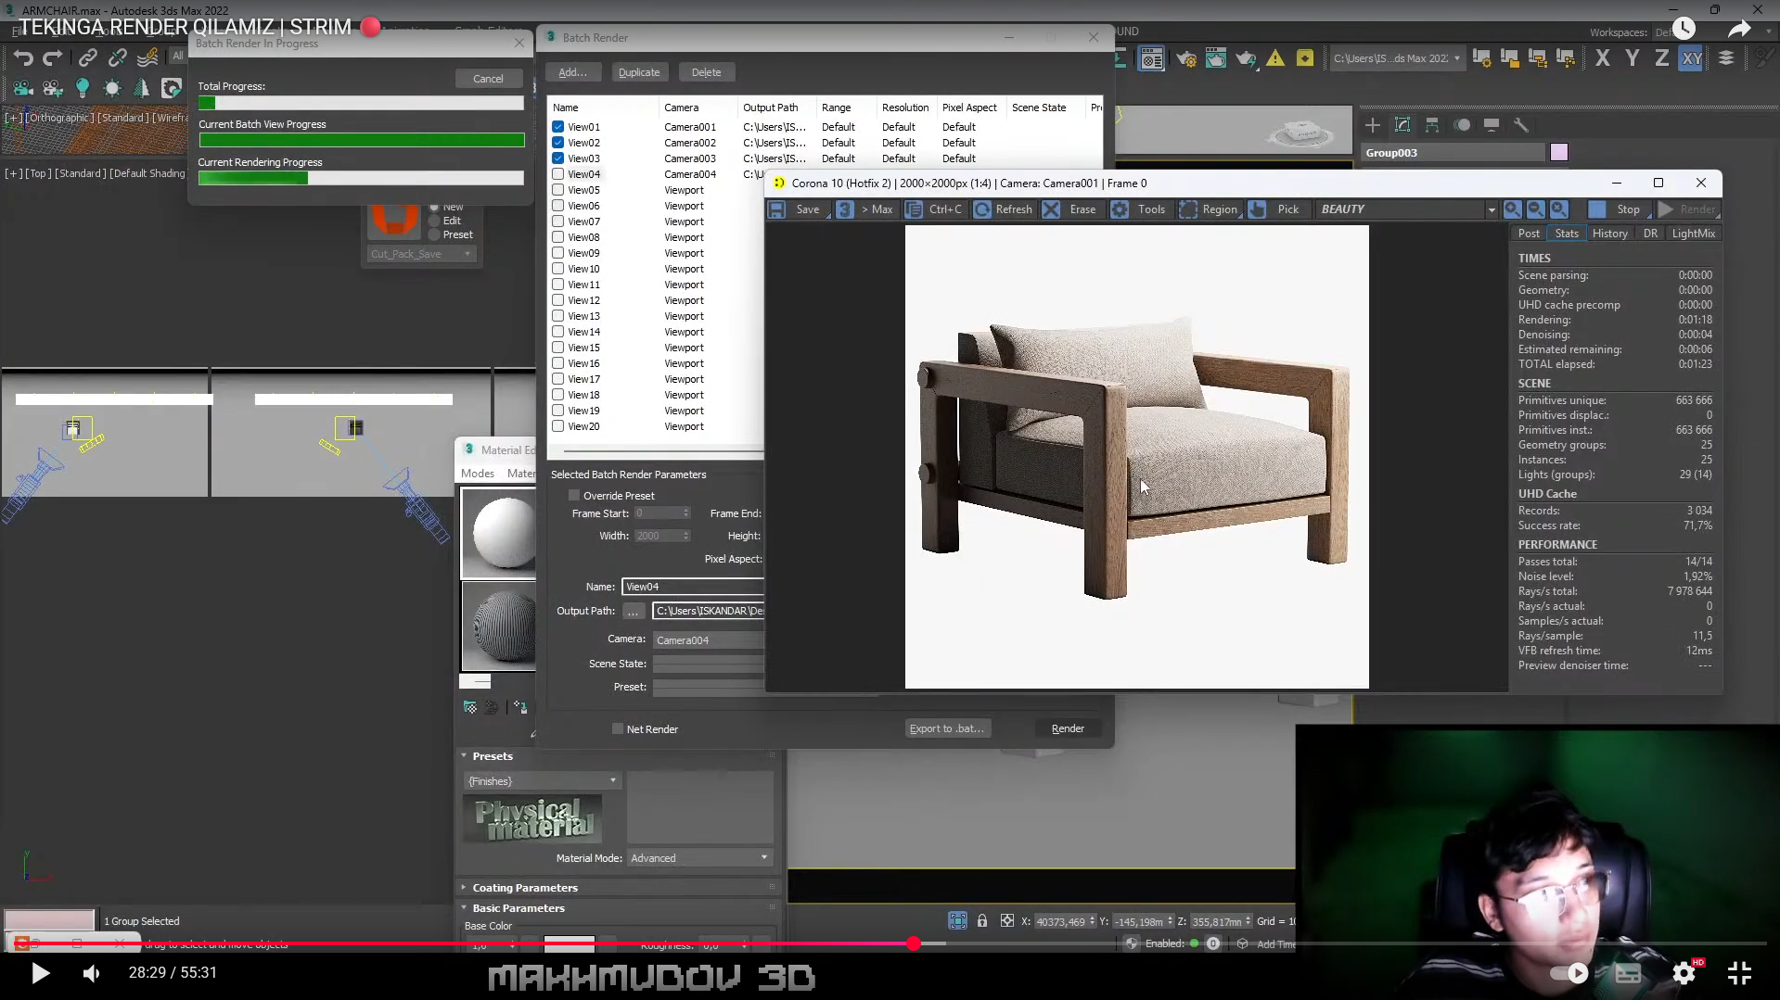Click the YouTube video progress bar scrubber
Viewport: 1780px width, 1000px height.
point(914,943)
